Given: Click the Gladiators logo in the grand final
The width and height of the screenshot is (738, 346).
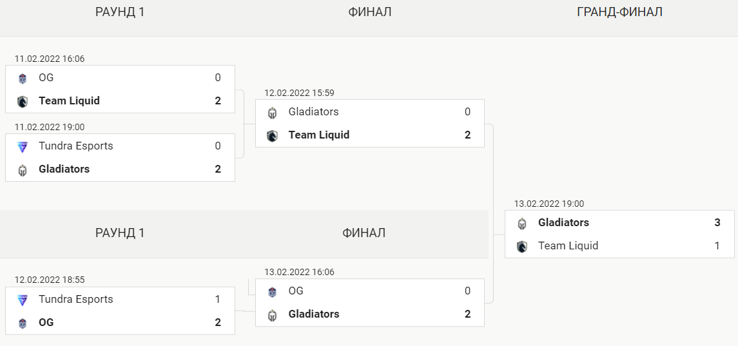Looking at the screenshot, I should 521,224.
